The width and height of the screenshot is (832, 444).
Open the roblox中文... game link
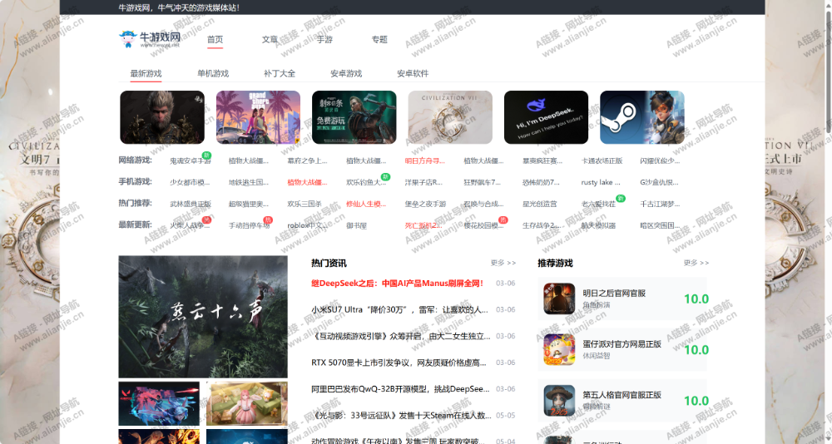coord(307,225)
